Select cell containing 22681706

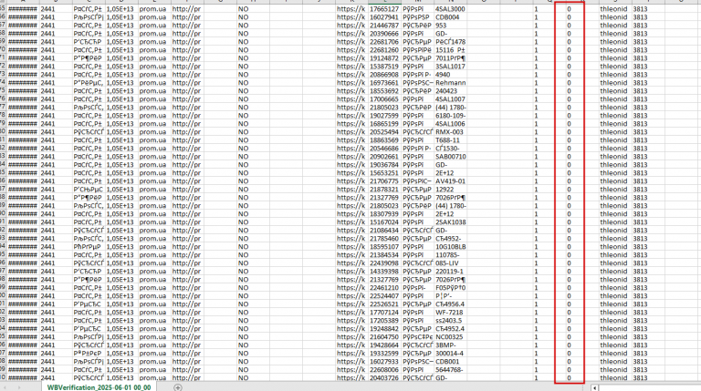(384, 42)
